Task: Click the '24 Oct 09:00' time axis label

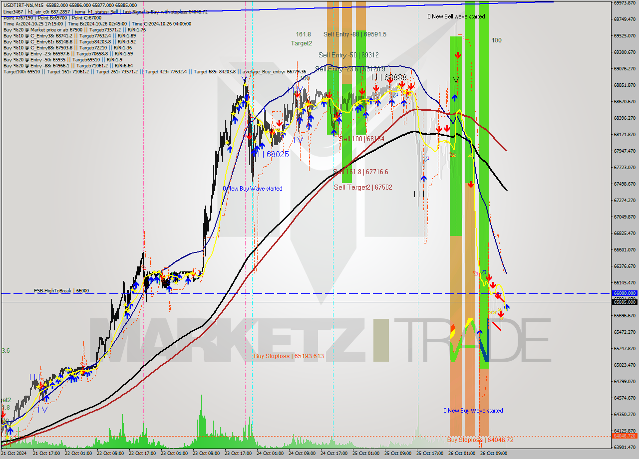Action: pos(303,454)
